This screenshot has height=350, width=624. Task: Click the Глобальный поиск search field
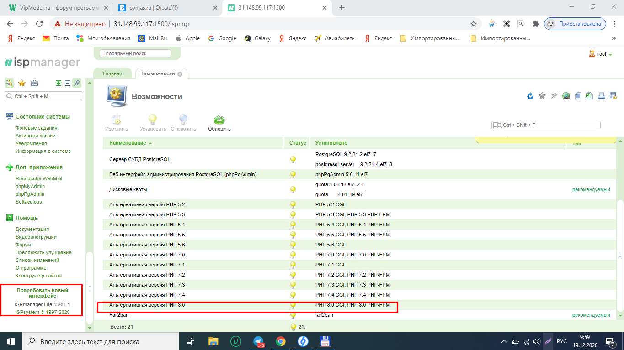pos(135,53)
